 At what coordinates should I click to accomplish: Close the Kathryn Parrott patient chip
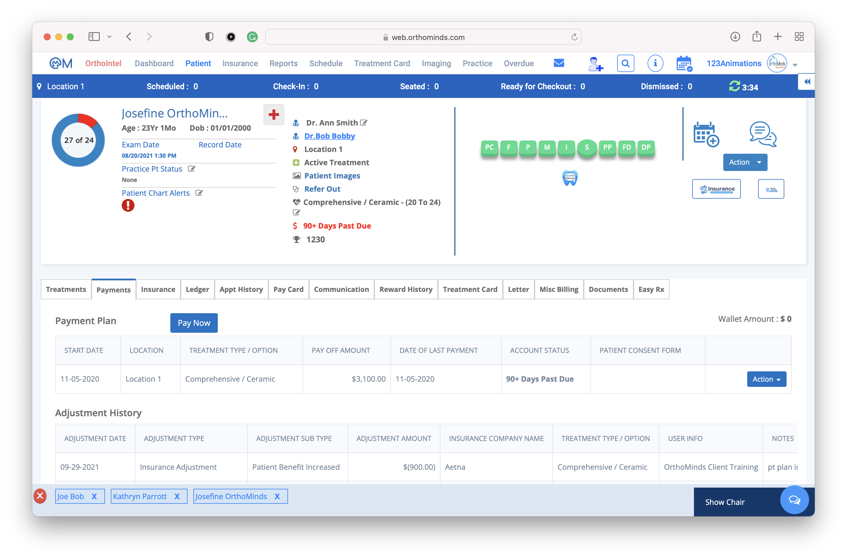click(x=177, y=496)
